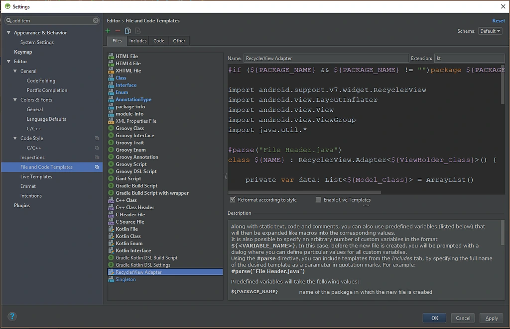Image resolution: width=510 pixels, height=329 pixels.
Task: Click the Kotlin File template icon
Action: click(111, 229)
